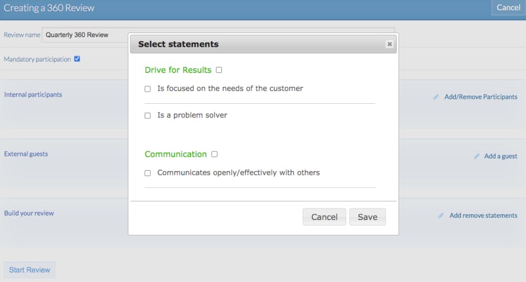Screen dimensions: 526x282
Task: Click the Start Review button
Action: coord(30,270)
